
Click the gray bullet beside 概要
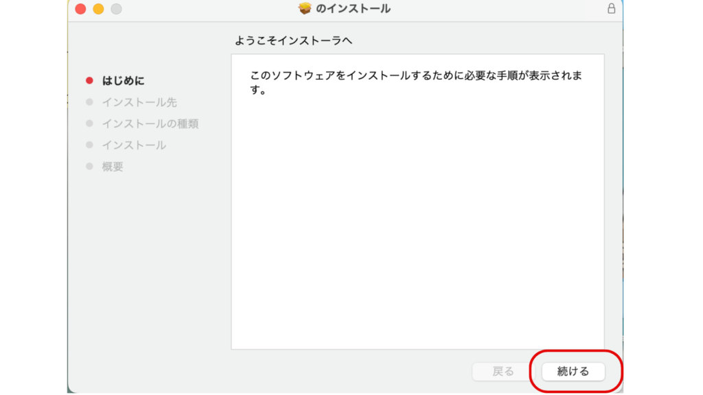coord(89,167)
